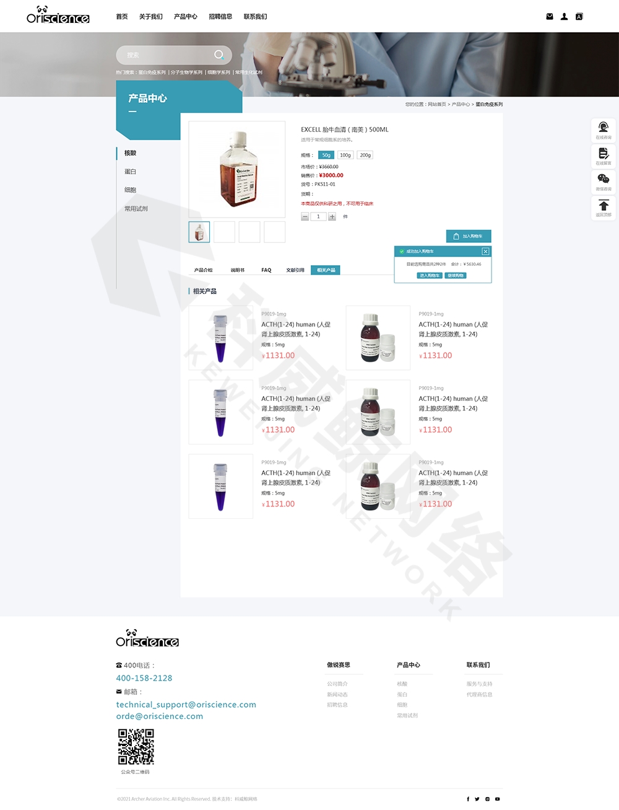Screen dimensions: 619x810
Task: Click the 加入购物车 add-to-cart button
Action: point(469,236)
